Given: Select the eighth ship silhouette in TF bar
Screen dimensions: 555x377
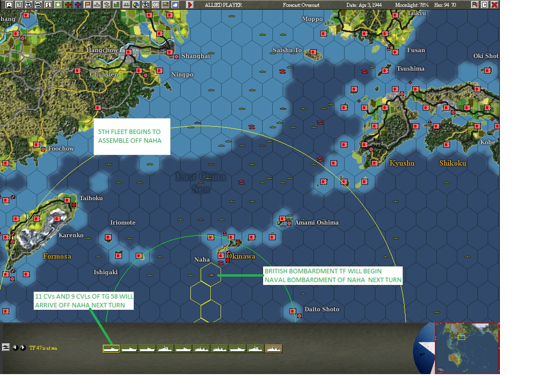Looking at the screenshot, I should [238, 349].
